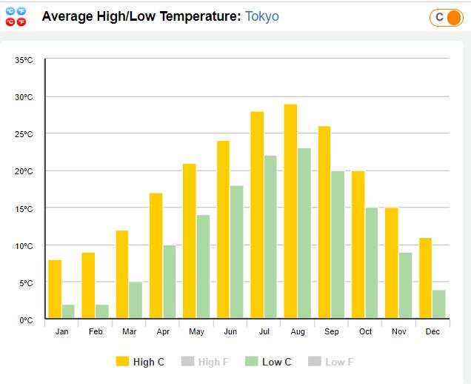Hide the High C legend series
This screenshot has height=384, width=471.
[x=144, y=362]
